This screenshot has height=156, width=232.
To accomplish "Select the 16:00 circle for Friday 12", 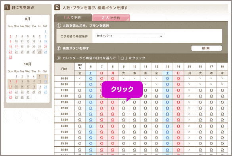I will tap(157, 150).
